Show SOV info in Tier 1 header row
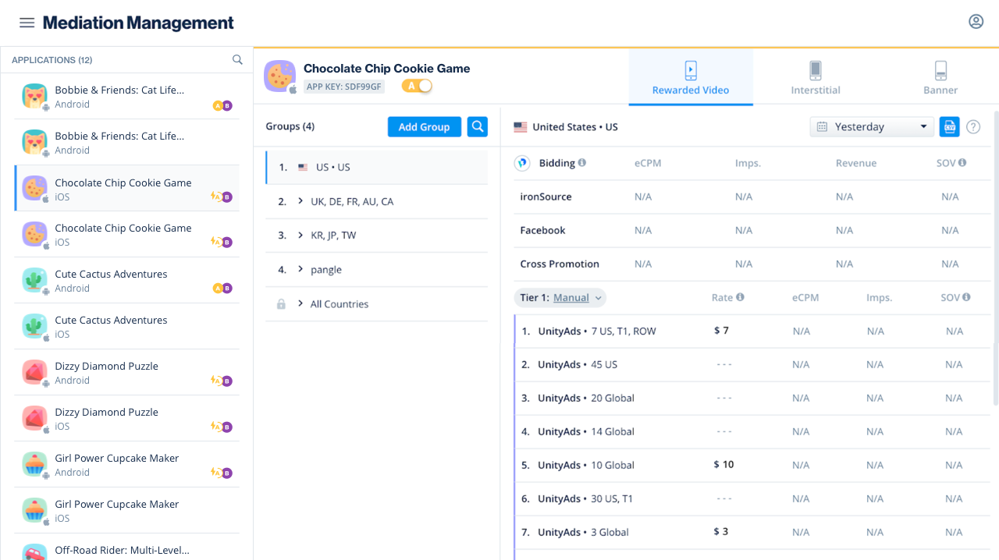 click(x=966, y=297)
